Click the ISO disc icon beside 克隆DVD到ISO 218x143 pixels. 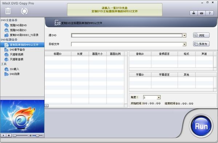[x=7, y=30]
